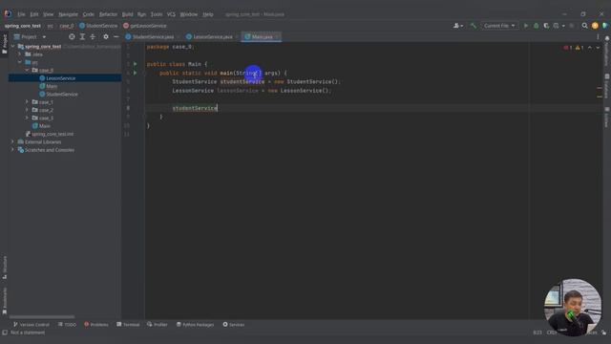
Task: Open the File menu
Action: (21, 14)
